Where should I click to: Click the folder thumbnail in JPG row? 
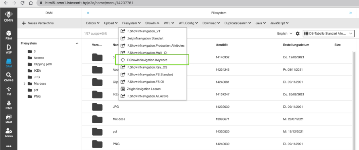coord(97,107)
